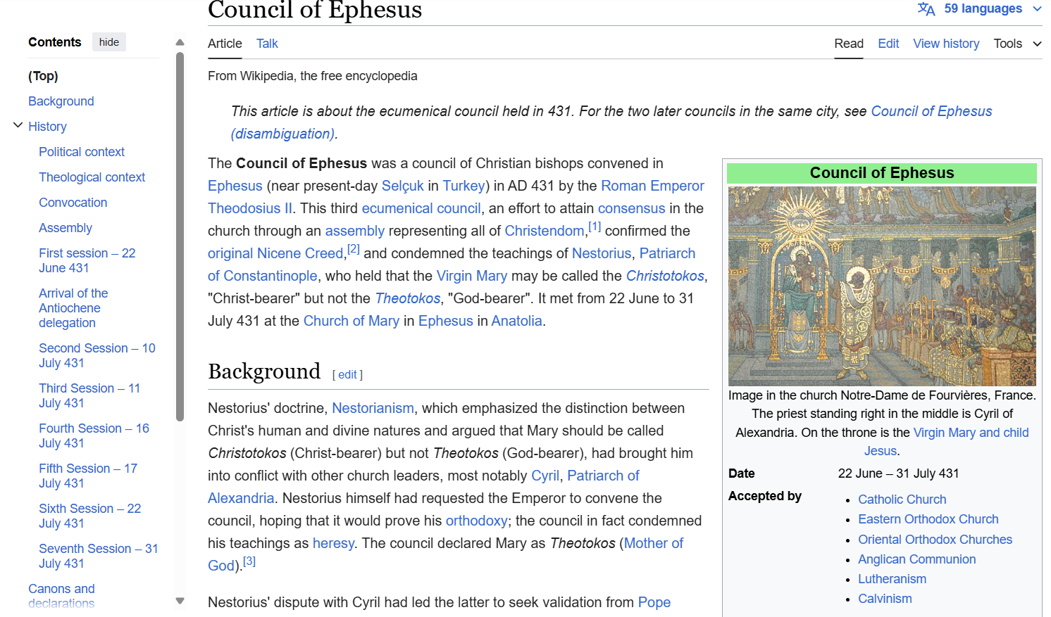Open the View history tab
Image resolution: width=1051 pixels, height=617 pixels.
click(946, 44)
